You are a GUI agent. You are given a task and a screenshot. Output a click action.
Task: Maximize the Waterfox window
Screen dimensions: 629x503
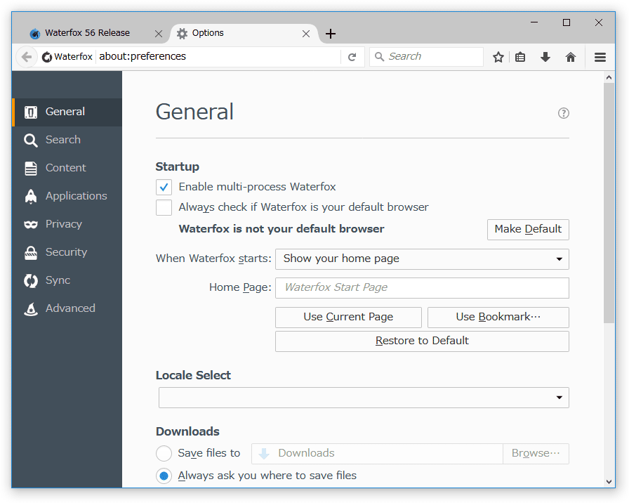click(567, 22)
